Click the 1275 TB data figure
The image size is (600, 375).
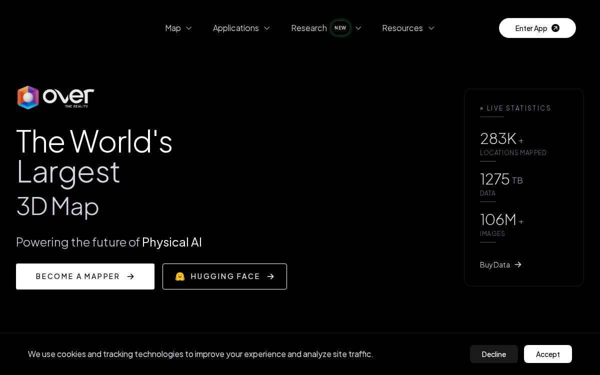point(501,179)
